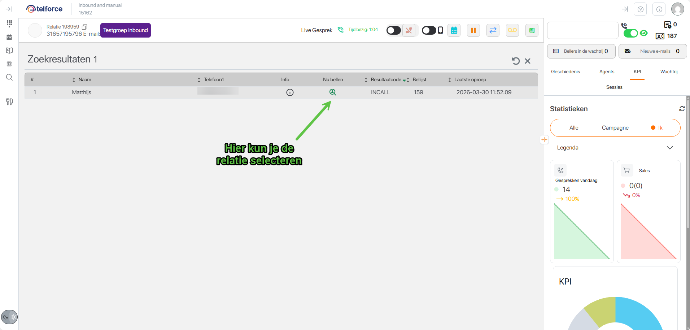
Task: Open the Wachtrij tab
Action: point(669,72)
